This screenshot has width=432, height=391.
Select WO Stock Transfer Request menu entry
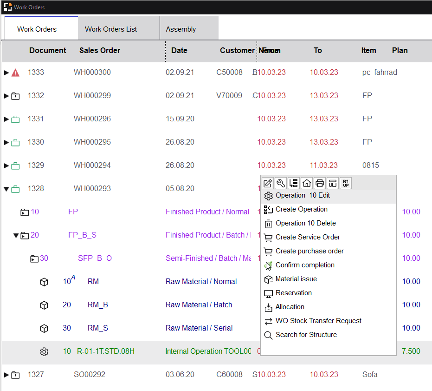pyautogui.click(x=318, y=321)
